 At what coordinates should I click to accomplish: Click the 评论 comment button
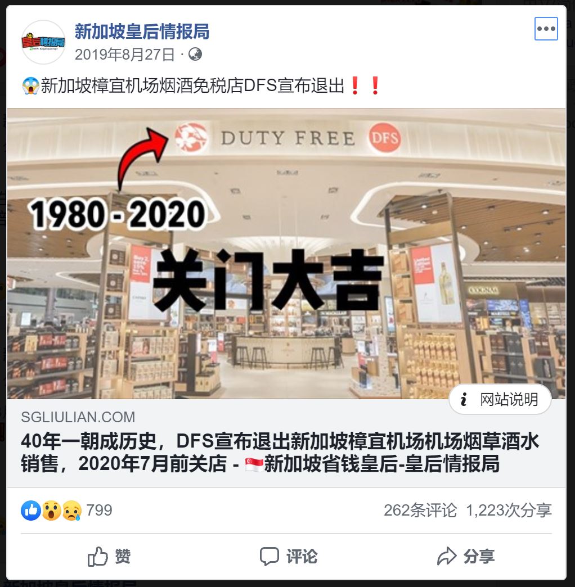click(x=289, y=556)
